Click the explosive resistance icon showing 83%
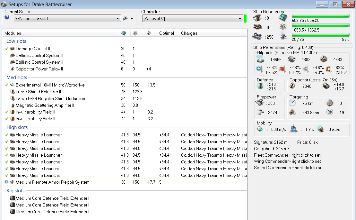 [x=329, y=69]
